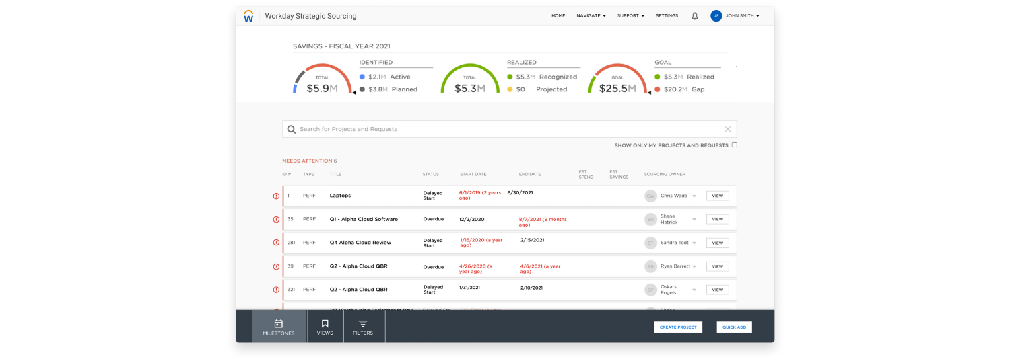This screenshot has width=1010, height=361.
Task: Open the John Smith account dropdown
Action: click(x=743, y=15)
